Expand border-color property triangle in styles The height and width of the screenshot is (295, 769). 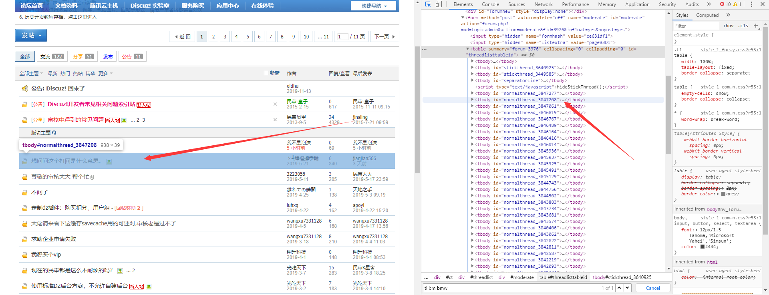point(718,194)
